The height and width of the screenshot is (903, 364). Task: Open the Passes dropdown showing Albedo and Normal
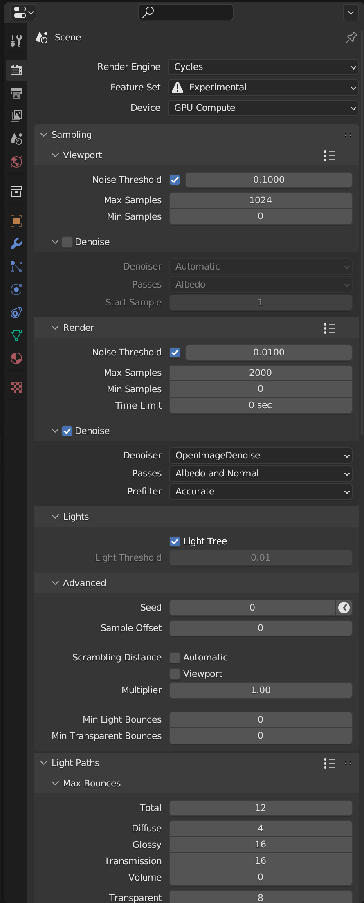[261, 474]
